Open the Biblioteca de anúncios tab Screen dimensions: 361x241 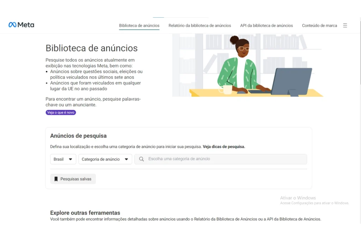click(139, 25)
